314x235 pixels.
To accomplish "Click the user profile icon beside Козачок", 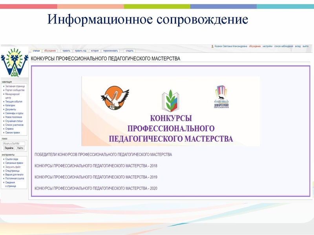I will (x=212, y=46).
